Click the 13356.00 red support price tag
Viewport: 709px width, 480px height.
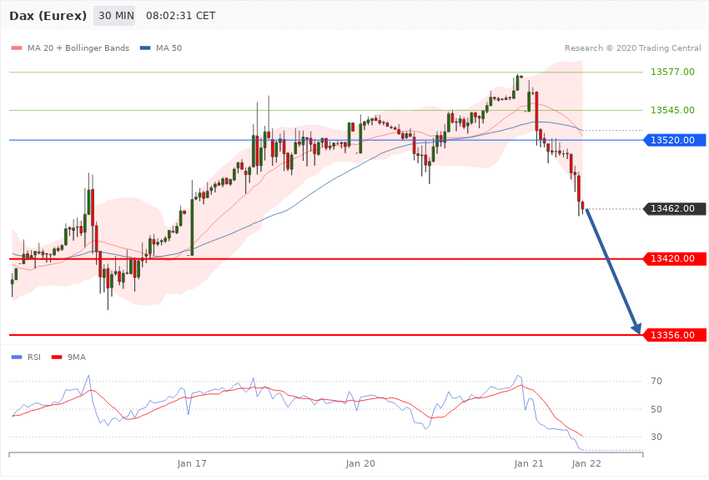click(674, 335)
